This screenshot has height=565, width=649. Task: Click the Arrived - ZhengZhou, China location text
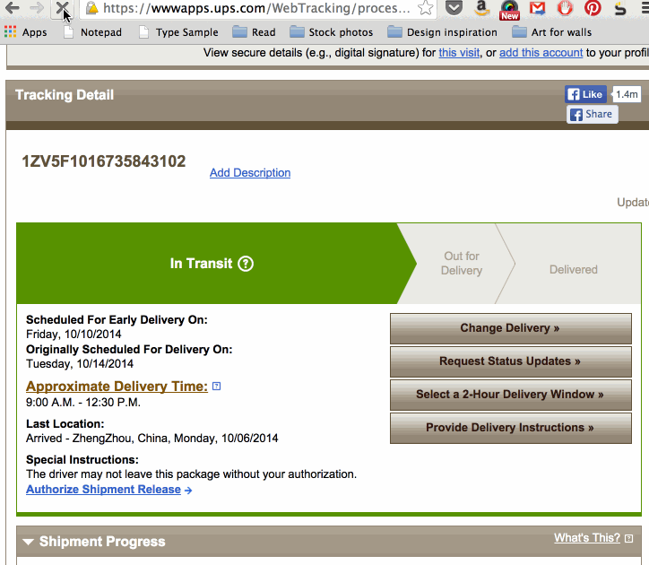151,439
